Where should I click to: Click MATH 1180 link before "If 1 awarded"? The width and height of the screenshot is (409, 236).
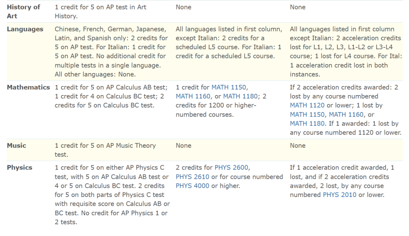pos(307,123)
